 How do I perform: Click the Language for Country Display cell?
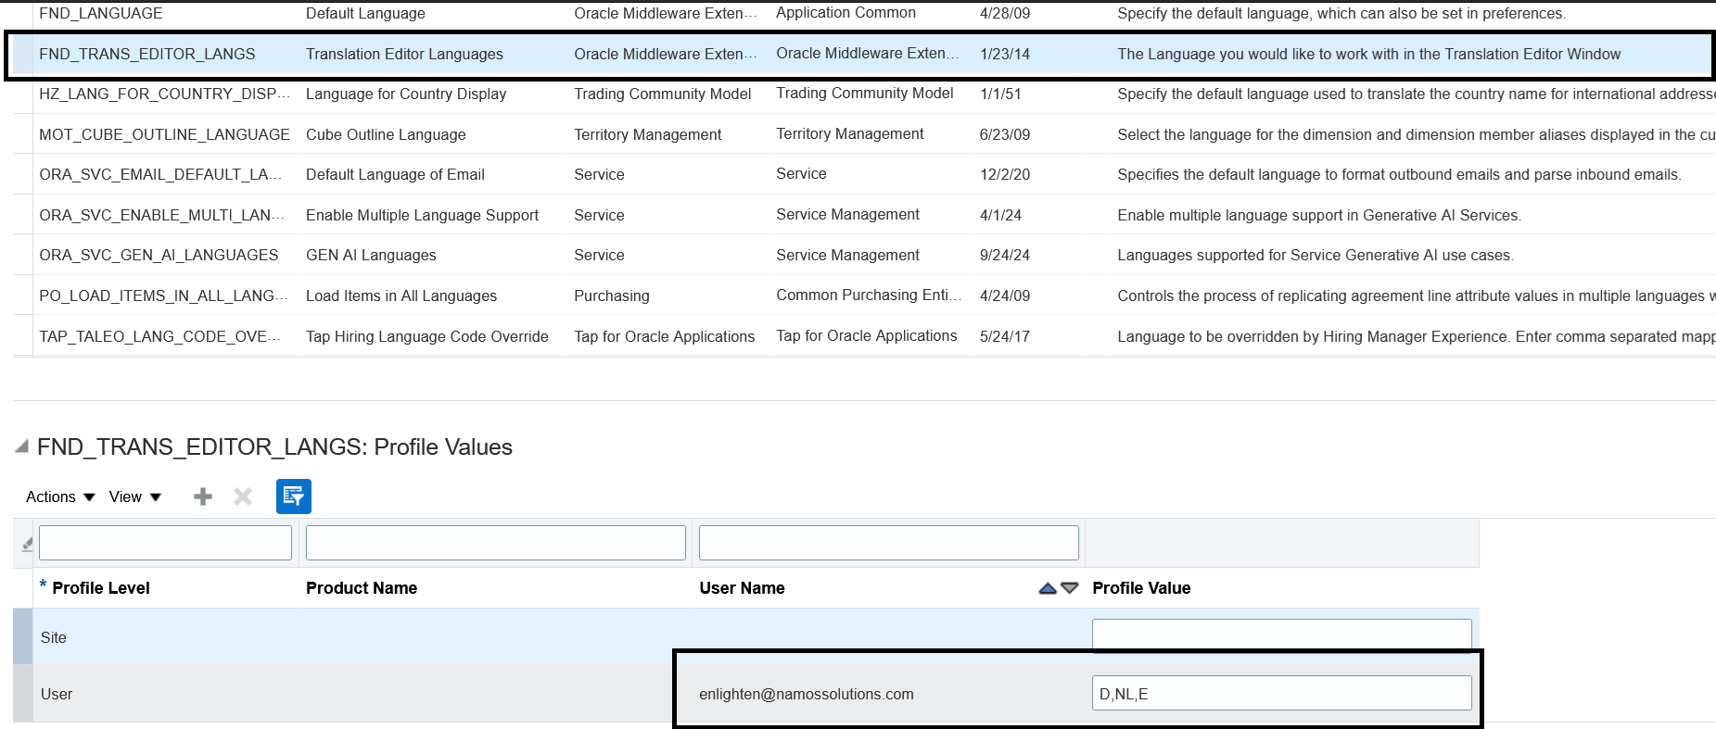pyautogui.click(x=406, y=94)
